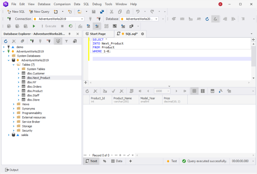Click the swap Text/Data views icon

[104, 161]
